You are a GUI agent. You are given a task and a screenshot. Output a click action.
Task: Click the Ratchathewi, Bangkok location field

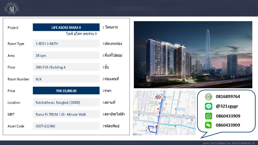pos(66,102)
